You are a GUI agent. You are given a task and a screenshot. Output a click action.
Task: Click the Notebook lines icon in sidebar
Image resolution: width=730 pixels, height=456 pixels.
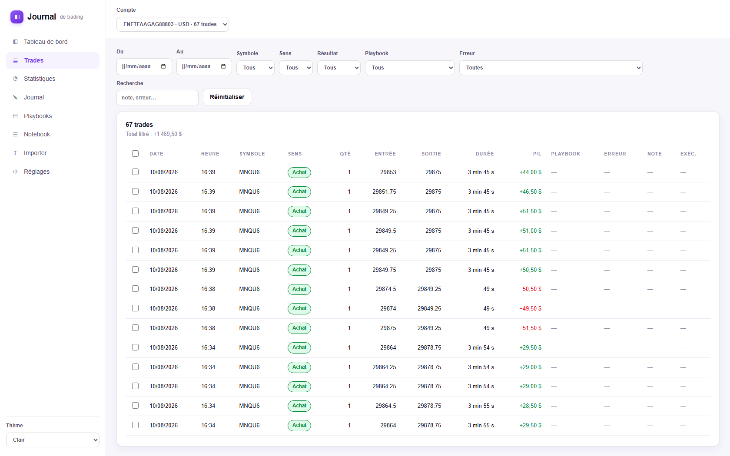(15, 134)
